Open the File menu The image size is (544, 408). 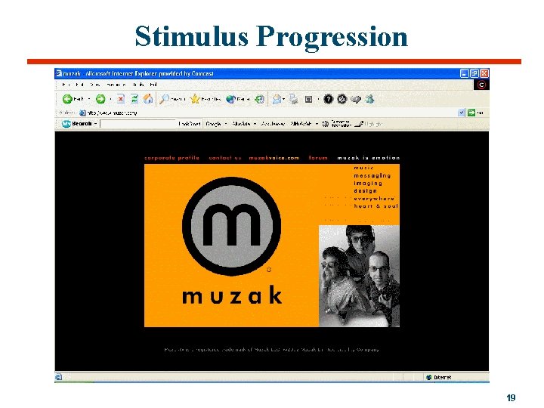pos(66,85)
